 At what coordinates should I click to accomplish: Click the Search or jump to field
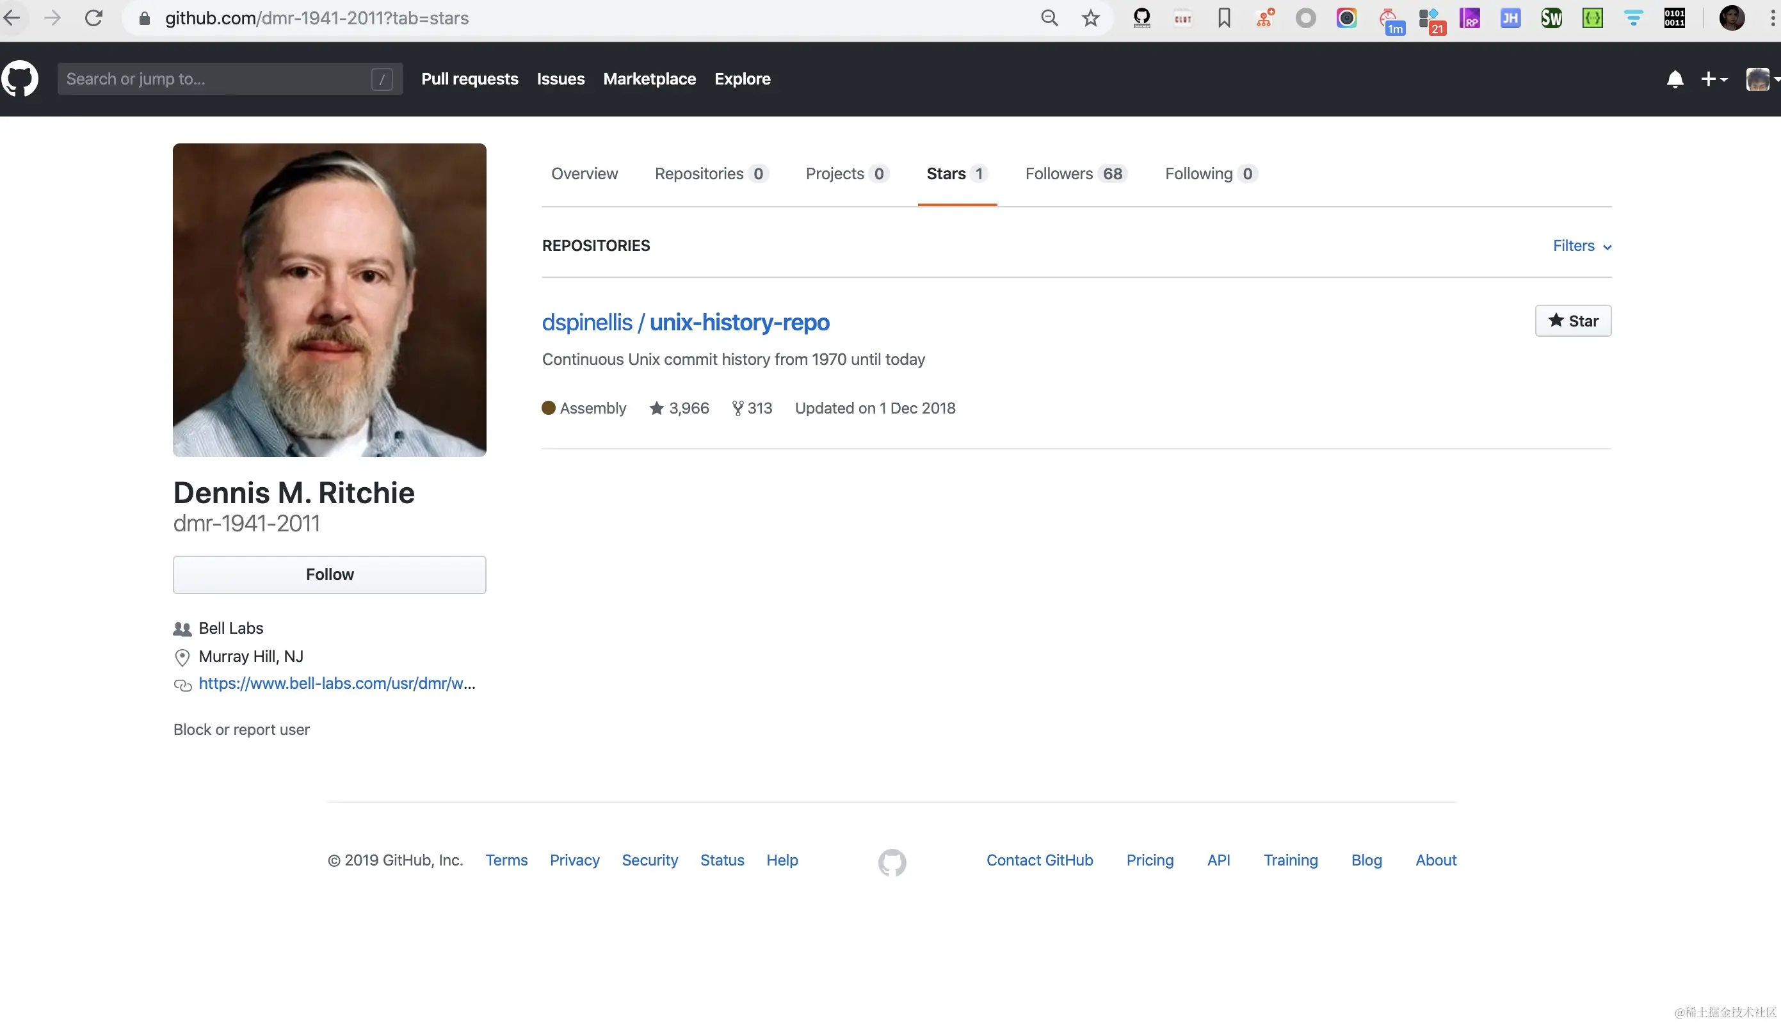pyautogui.click(x=218, y=79)
